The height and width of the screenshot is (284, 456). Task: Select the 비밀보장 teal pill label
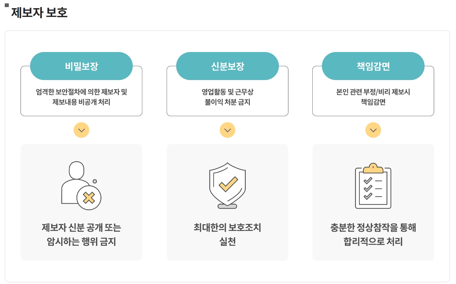[x=81, y=66]
